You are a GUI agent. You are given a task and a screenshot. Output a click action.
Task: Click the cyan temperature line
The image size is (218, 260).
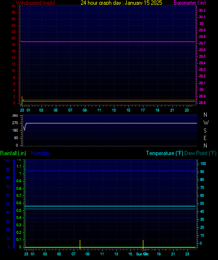[x=110, y=206]
